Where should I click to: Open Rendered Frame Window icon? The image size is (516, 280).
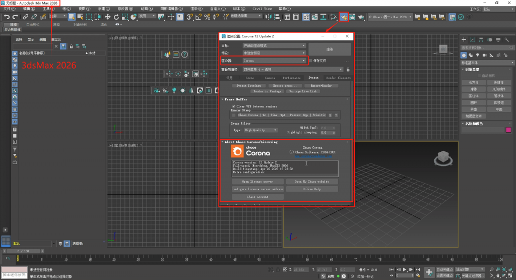pyautogui.click(x=352, y=17)
